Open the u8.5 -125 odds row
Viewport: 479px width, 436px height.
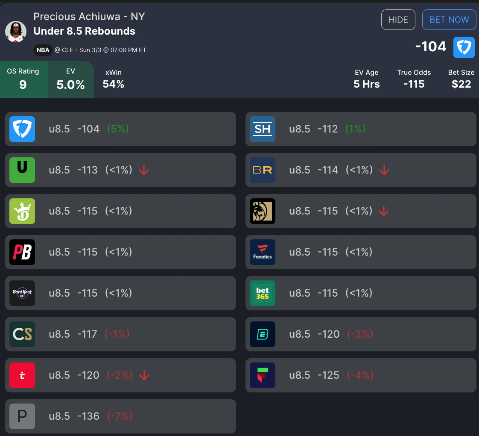(361, 375)
